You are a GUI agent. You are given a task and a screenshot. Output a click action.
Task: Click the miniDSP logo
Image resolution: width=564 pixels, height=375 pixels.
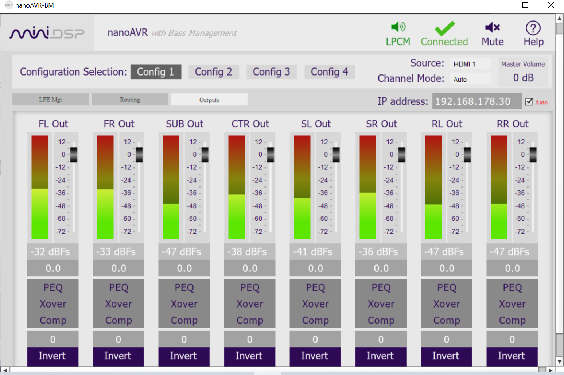47,33
